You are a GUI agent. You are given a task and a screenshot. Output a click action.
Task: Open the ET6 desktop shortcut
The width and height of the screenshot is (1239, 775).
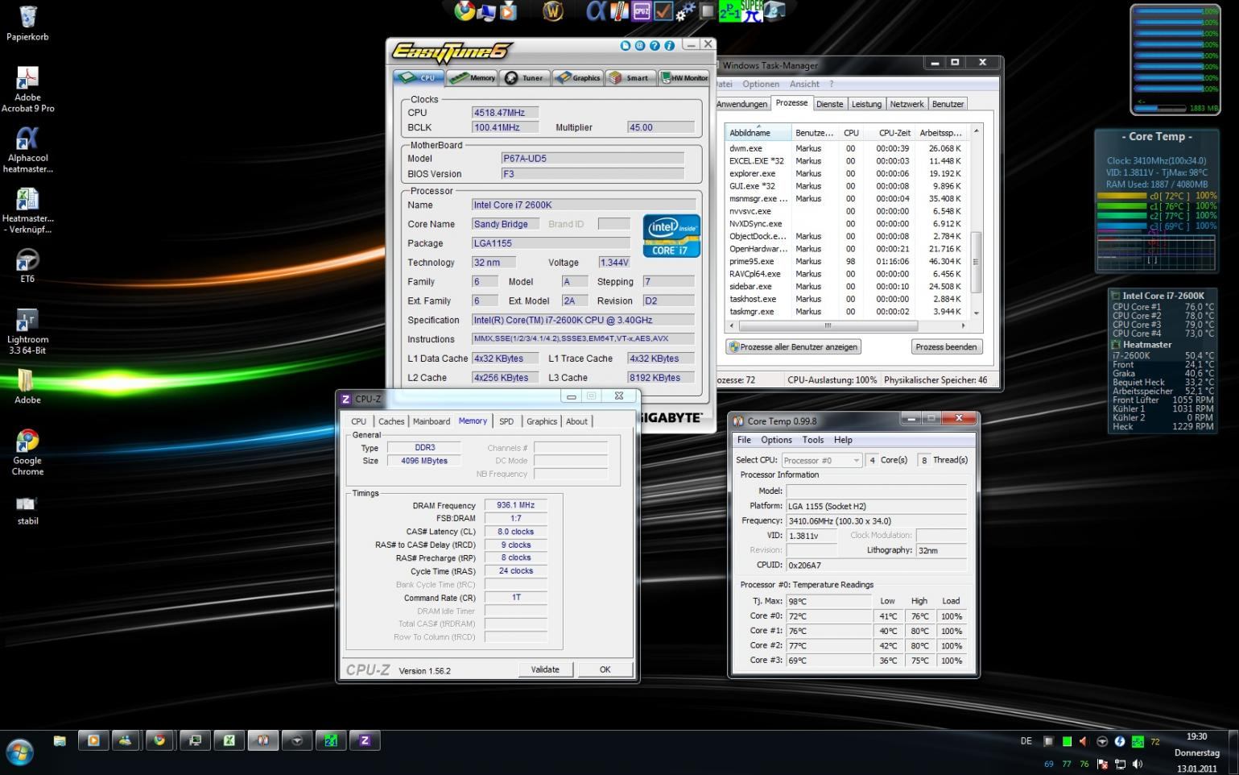coord(27,266)
